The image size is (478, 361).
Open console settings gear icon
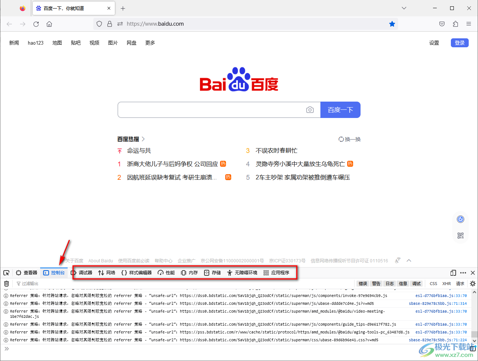pos(473,284)
